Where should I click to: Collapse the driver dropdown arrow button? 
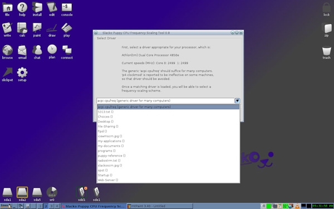tap(237, 101)
